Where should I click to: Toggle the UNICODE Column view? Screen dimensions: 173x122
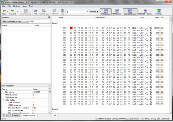coord(130,12)
